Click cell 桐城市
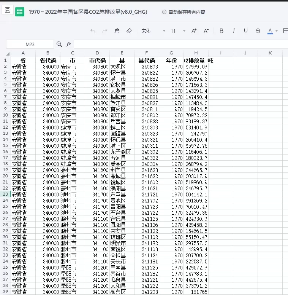Viewport: 288px width, 295px height. pos(122,97)
